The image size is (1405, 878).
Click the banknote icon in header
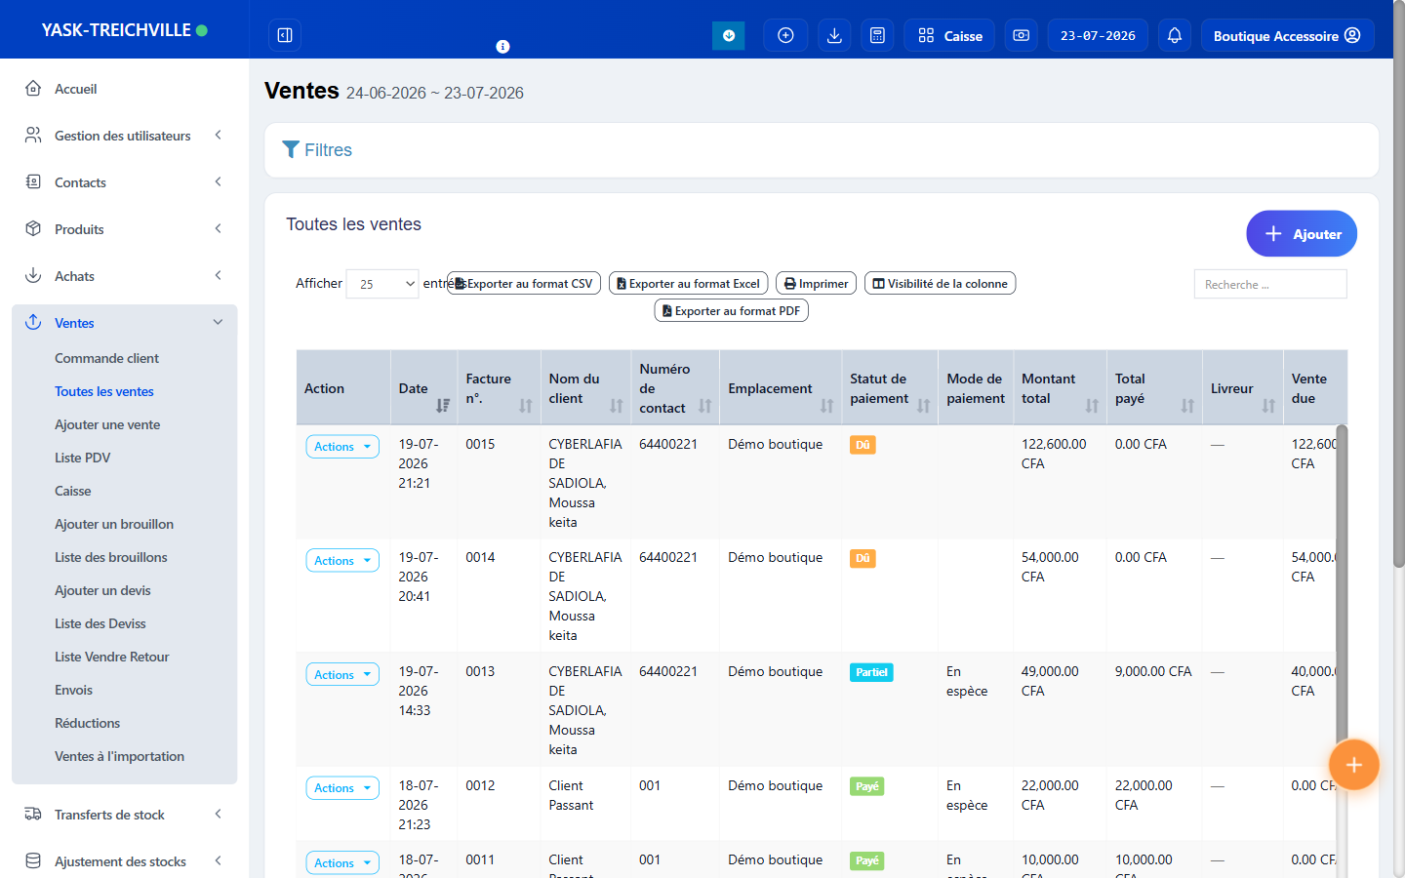[x=1021, y=35]
